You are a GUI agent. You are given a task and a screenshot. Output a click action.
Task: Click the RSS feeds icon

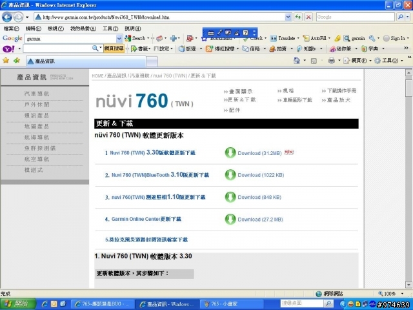coord(314,61)
